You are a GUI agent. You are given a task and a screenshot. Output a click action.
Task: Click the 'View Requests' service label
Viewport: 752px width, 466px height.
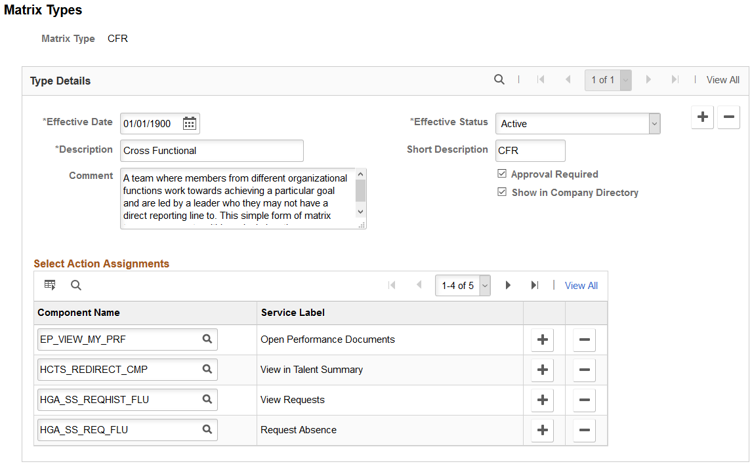tap(293, 399)
